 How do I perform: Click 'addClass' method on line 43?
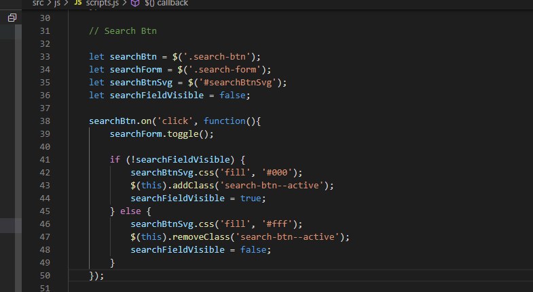coord(193,186)
